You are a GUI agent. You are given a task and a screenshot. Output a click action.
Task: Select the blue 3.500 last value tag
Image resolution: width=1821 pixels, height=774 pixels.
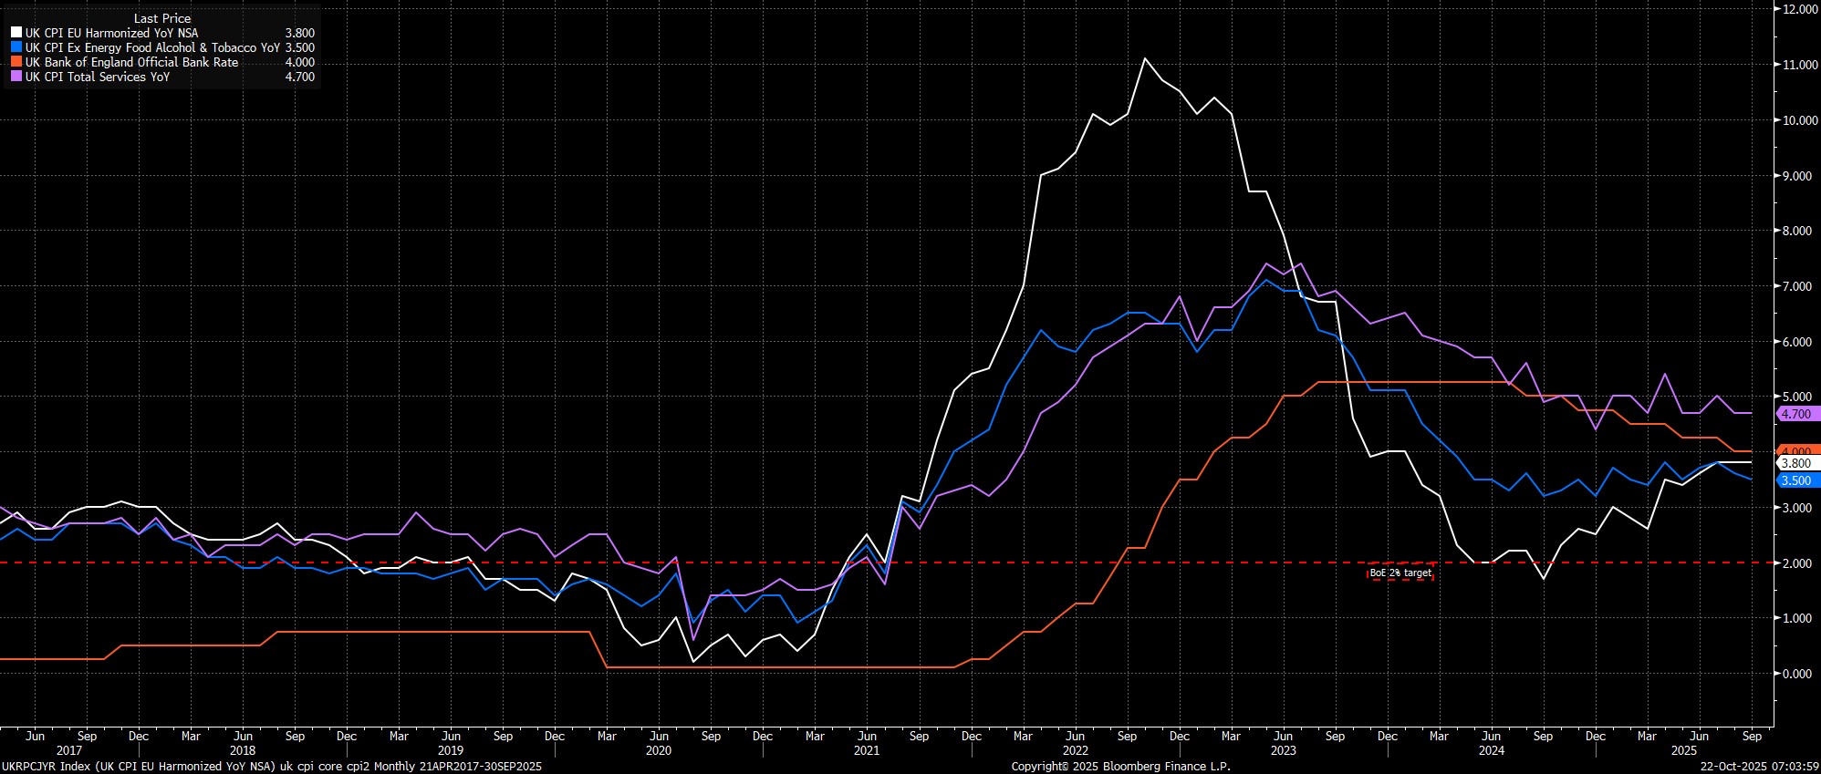pyautogui.click(x=1795, y=480)
